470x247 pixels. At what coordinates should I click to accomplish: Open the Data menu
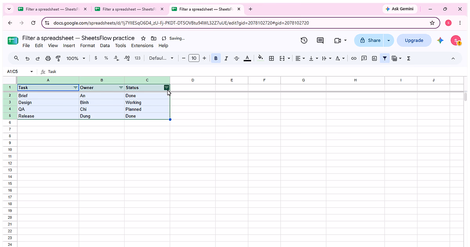pyautogui.click(x=105, y=45)
